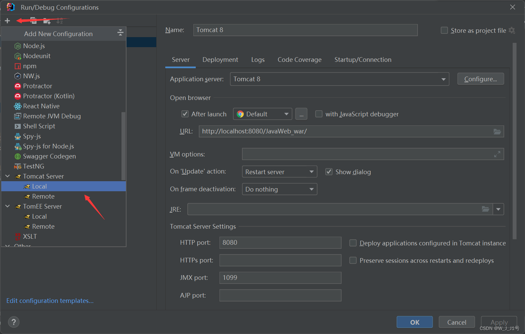This screenshot has height=334, width=525.
Task: Select Remote under Tomcat Server
Action: (64, 196)
